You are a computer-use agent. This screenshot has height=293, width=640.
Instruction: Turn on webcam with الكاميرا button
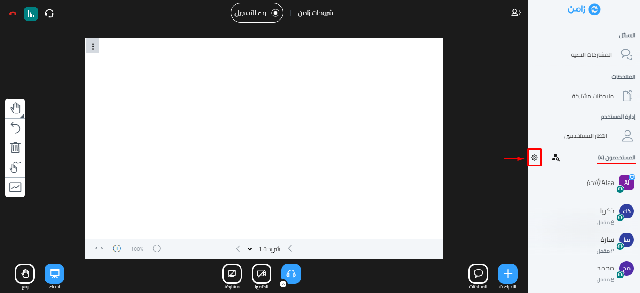[262, 274]
